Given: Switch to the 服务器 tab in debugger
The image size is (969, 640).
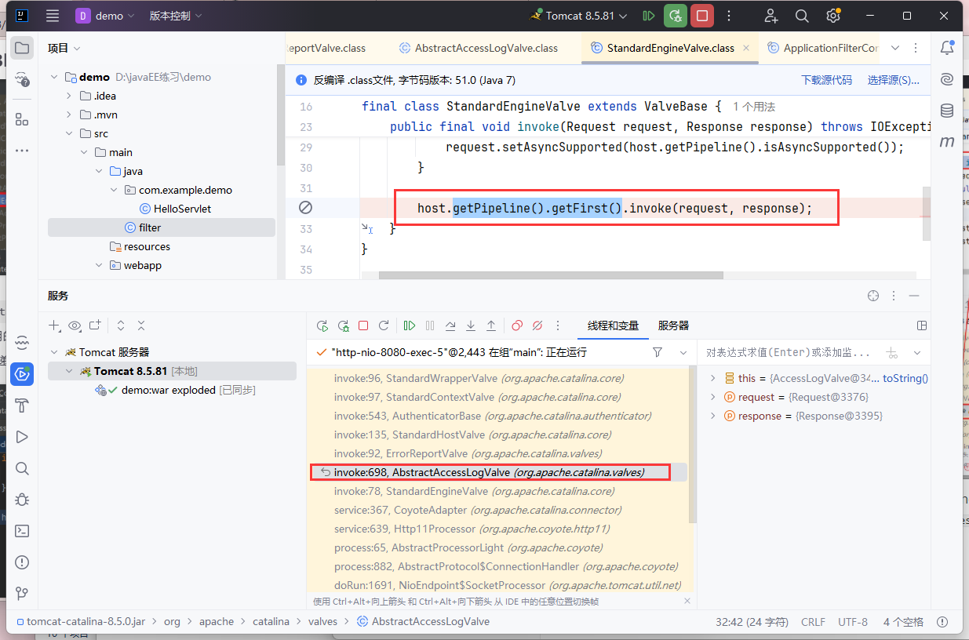Looking at the screenshot, I should pos(673,325).
